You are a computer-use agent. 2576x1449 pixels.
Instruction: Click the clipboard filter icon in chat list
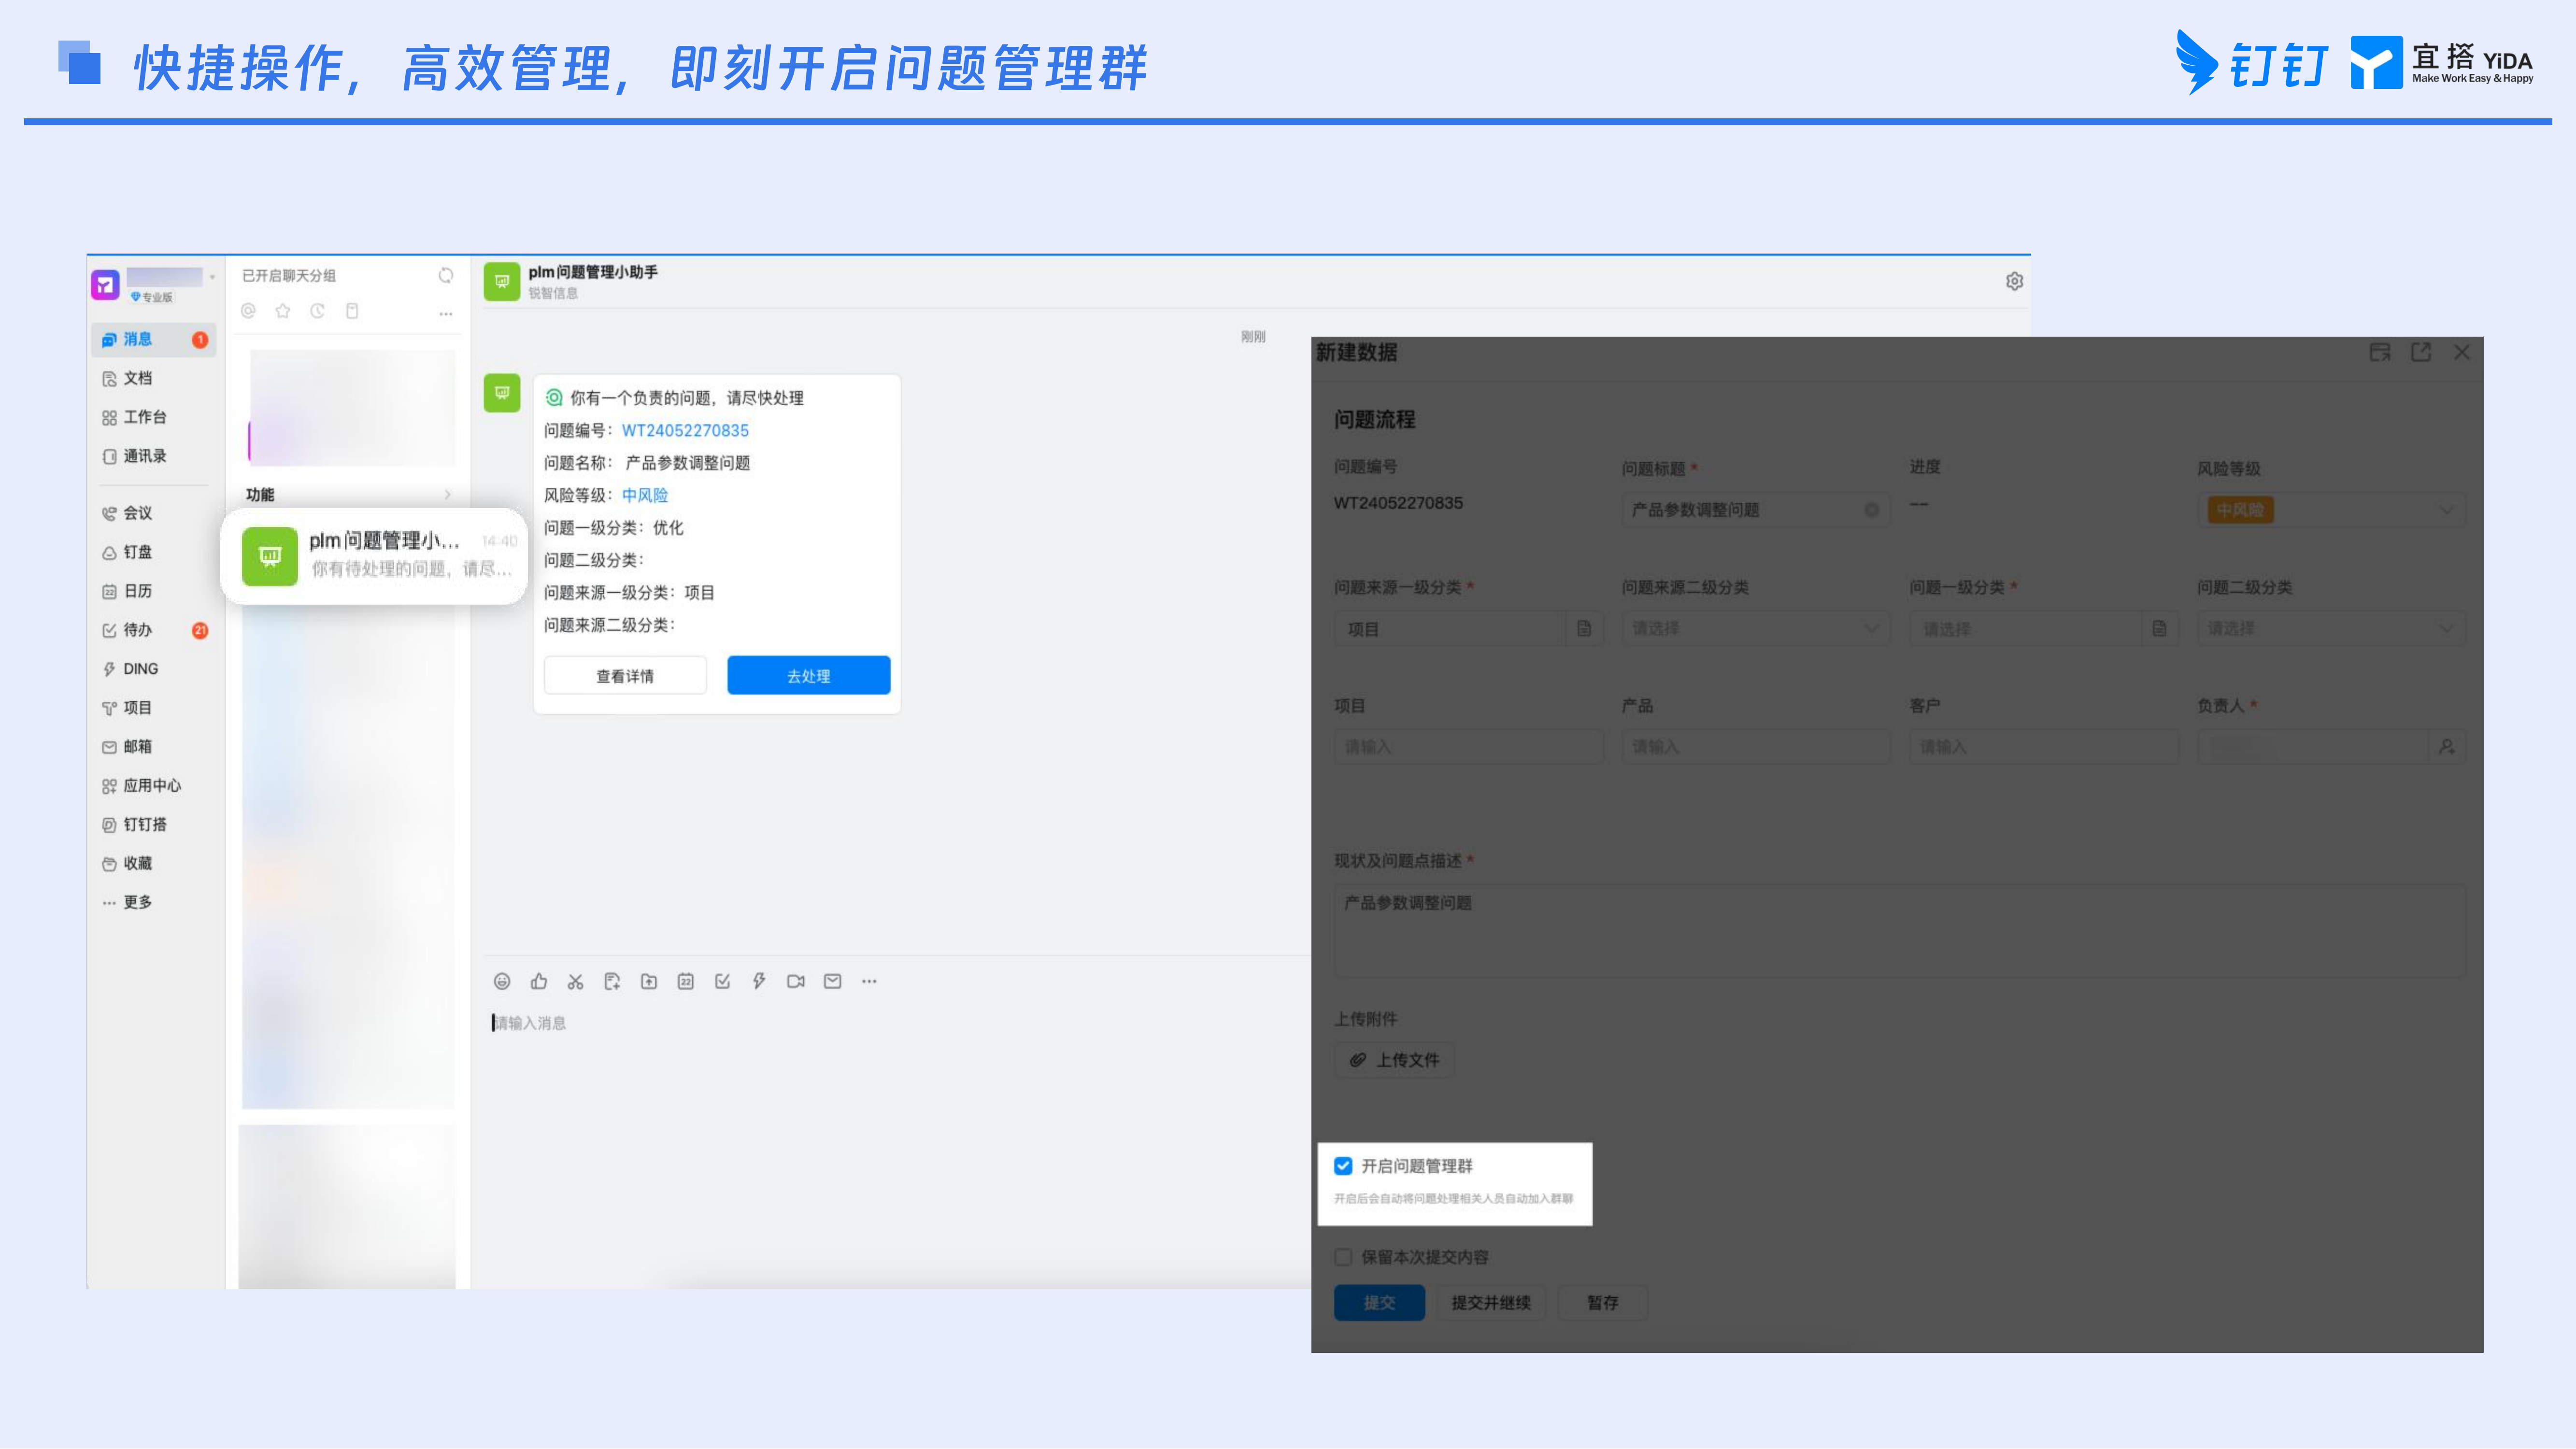pos(352,311)
